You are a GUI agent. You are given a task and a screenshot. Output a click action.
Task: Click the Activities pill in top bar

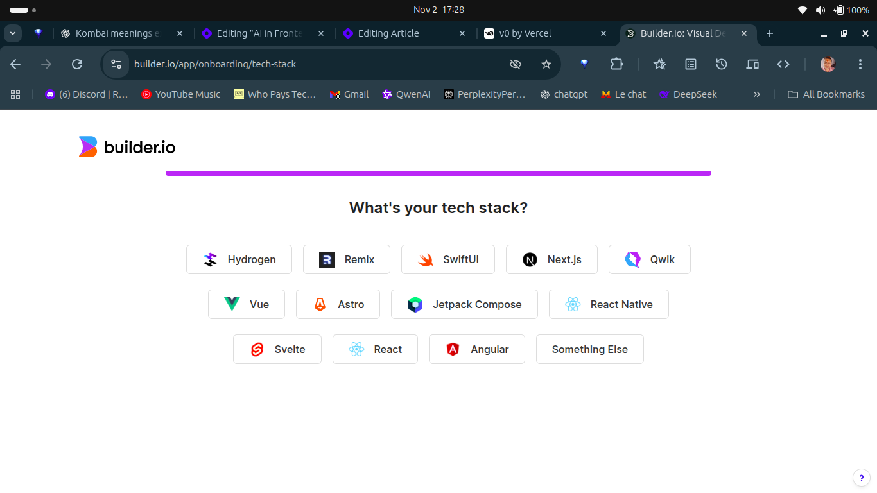(22, 10)
